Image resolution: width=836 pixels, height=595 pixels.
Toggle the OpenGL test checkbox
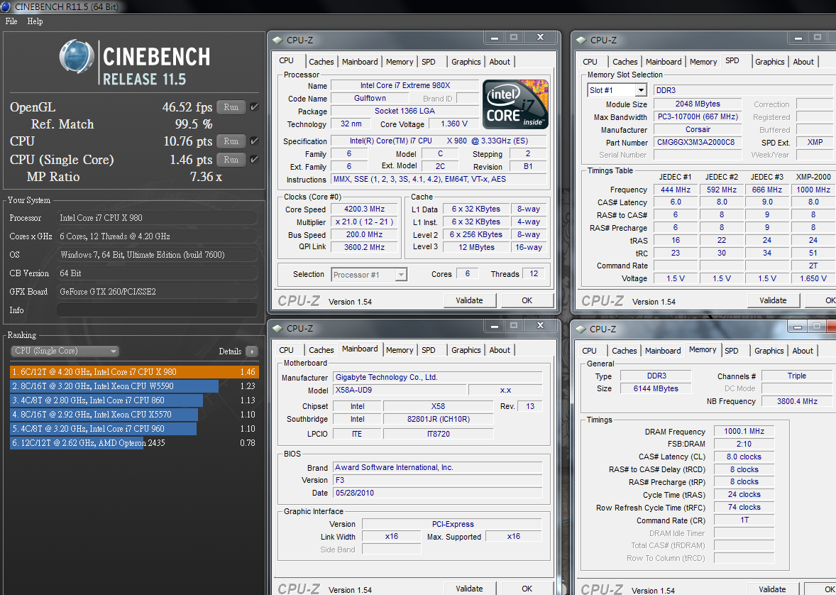point(254,107)
